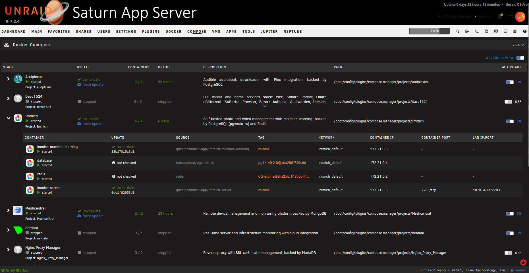Force update the Meshcentral stack
Viewport: 529px width, 273px height.
(90, 216)
